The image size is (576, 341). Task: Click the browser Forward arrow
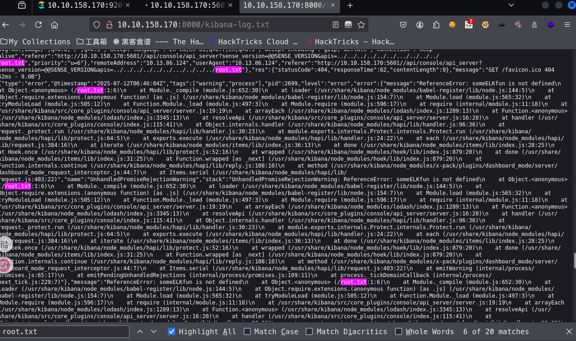point(21,25)
